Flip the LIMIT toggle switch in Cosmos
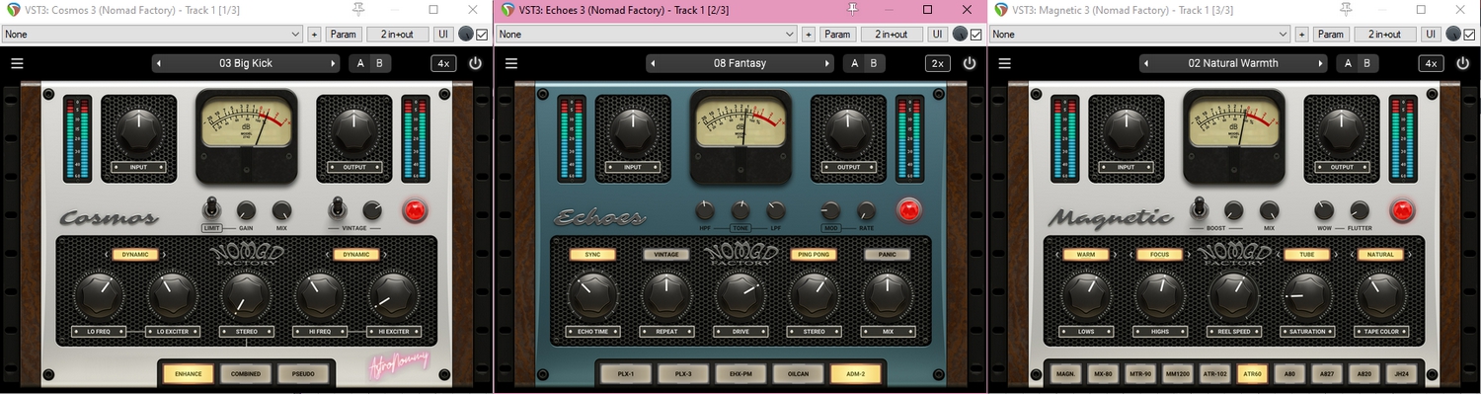Screen dimensions: 1481x394 (x=211, y=208)
